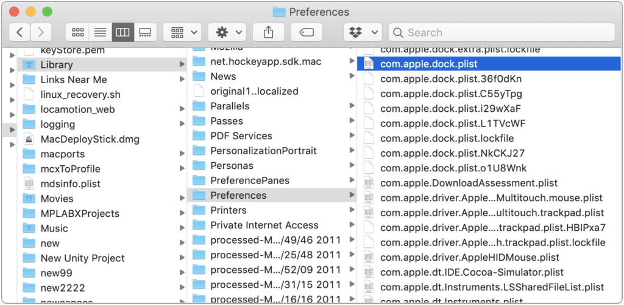Go back with the left arrow button
Viewport: 624px width, 305px height.
(x=19, y=33)
